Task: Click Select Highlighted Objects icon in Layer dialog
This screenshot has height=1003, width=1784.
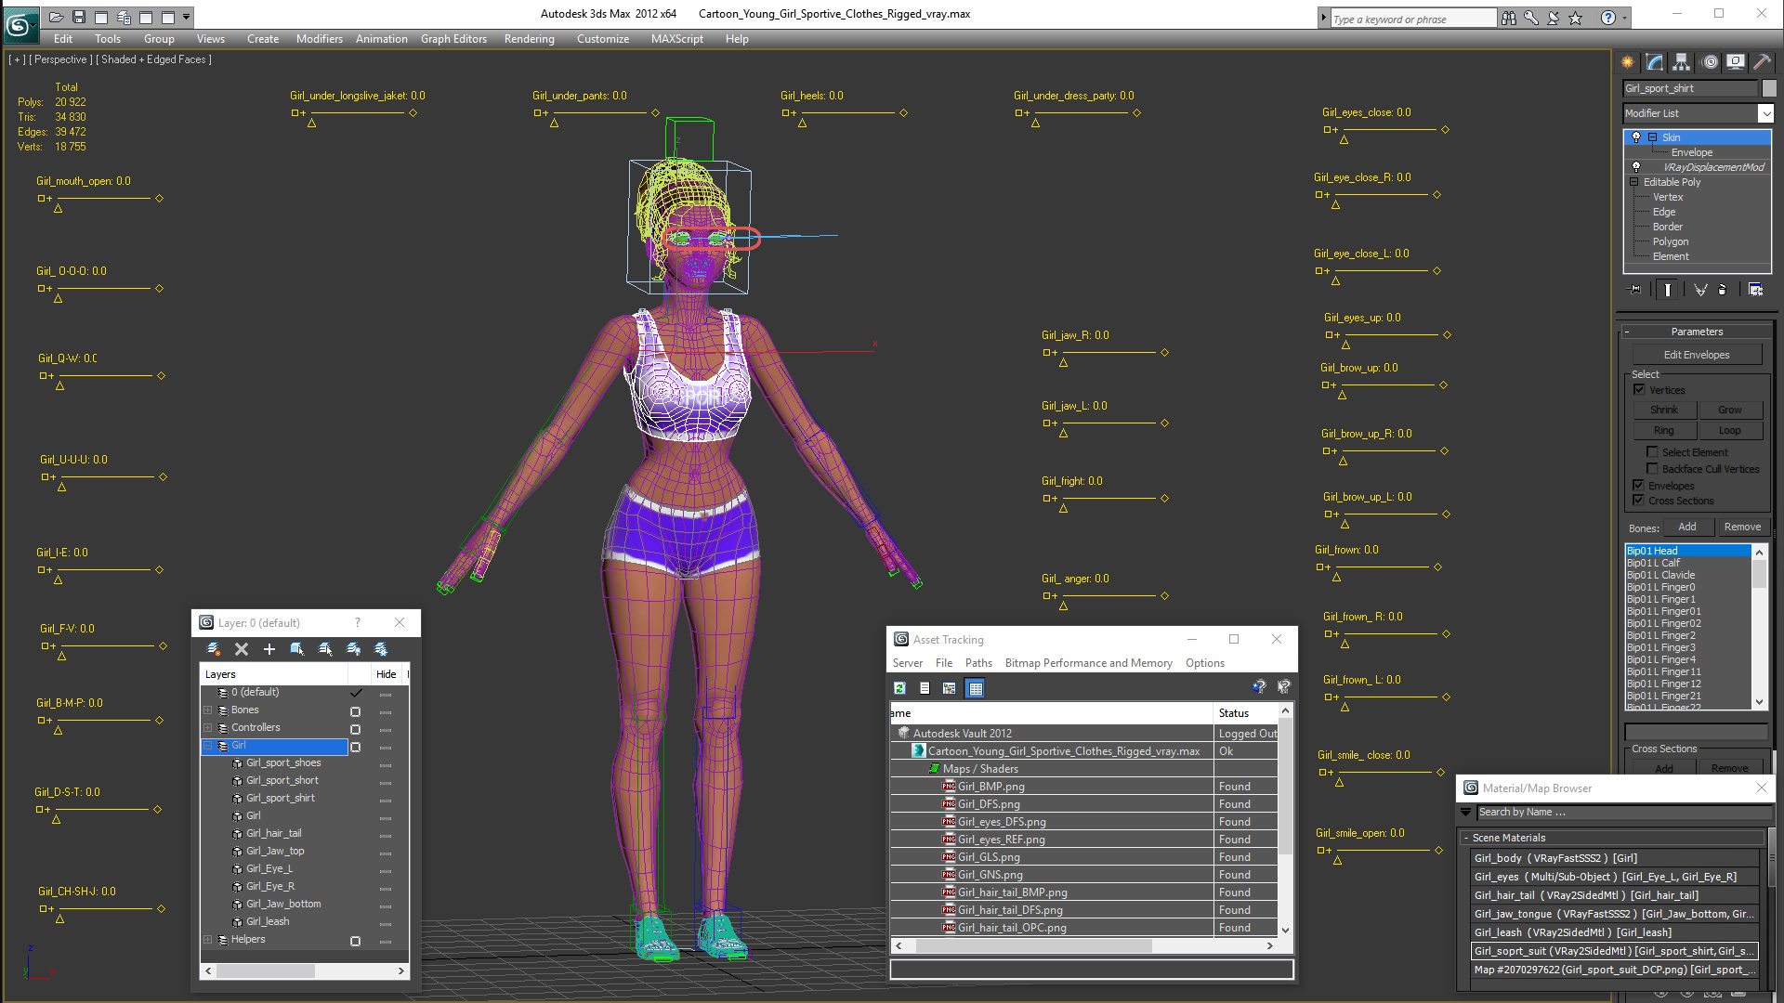Action: (x=297, y=649)
